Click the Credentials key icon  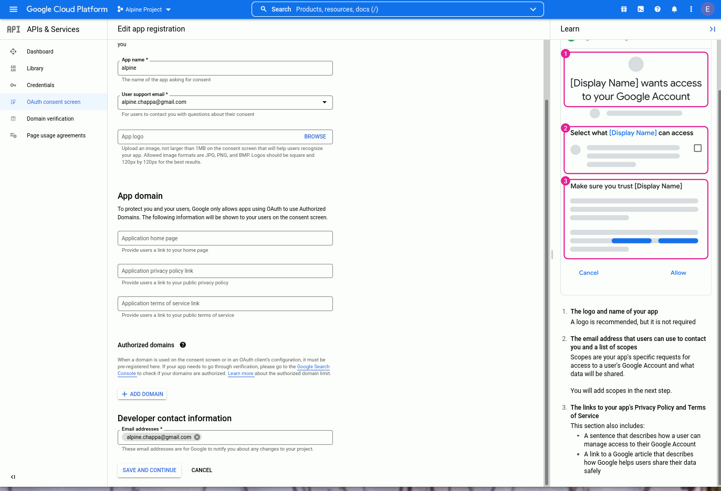click(13, 85)
